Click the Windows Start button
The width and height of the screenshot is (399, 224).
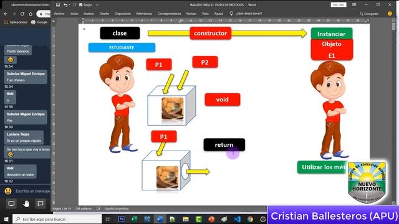coord(6,219)
